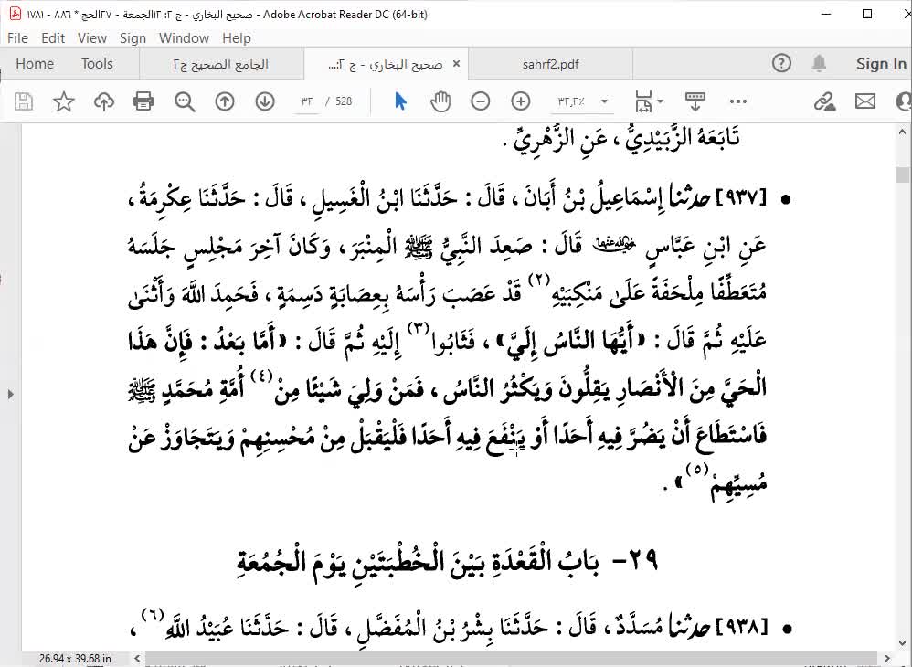Viewport: 912px width, 667px height.
Task: Open the Sign menu
Action: (133, 37)
